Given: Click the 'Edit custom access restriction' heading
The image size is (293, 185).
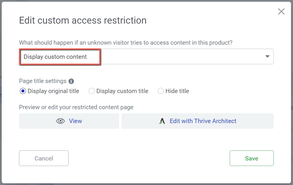Looking at the screenshot, I should coord(83,20).
